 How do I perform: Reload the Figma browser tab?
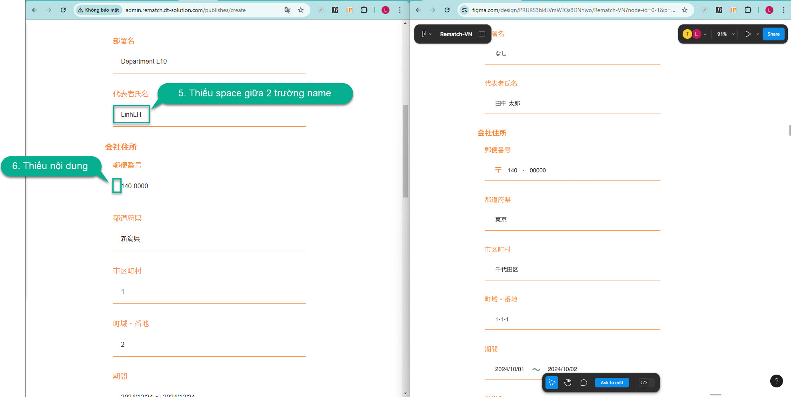pos(447,10)
